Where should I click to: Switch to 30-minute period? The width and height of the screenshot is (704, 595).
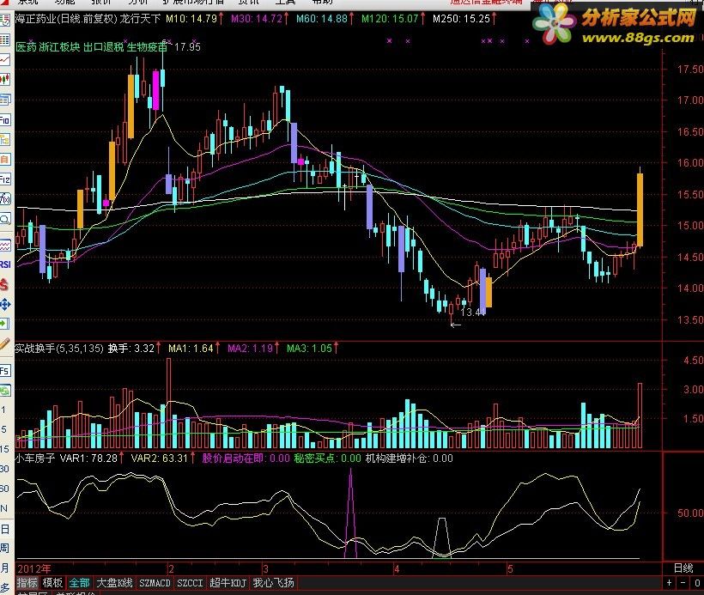click(4, 470)
